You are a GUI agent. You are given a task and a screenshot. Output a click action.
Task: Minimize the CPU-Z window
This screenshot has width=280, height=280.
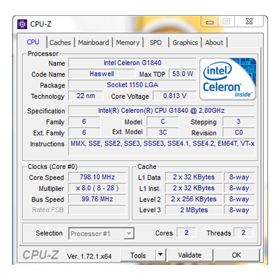(210, 22)
